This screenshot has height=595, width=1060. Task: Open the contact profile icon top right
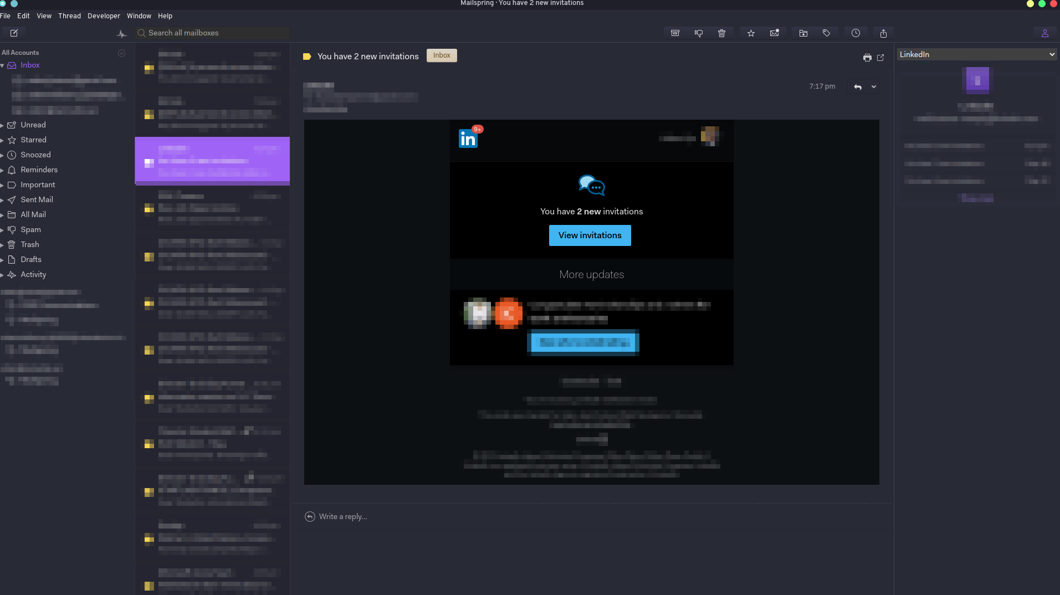(x=1045, y=33)
